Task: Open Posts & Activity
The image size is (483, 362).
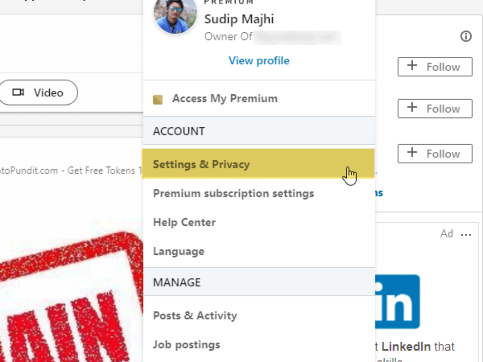Action: pos(195,316)
